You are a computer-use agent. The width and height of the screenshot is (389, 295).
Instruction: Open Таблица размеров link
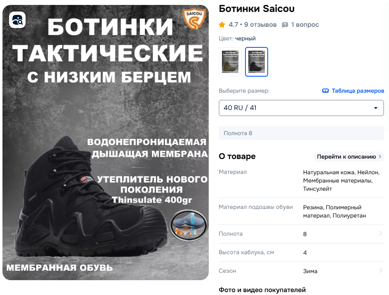pyautogui.click(x=358, y=91)
